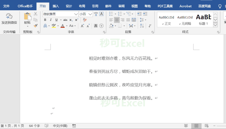Switch to the 插入 Insert tab

[x=56, y=6]
